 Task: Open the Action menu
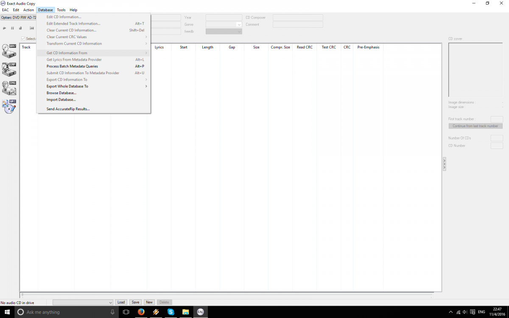pyautogui.click(x=28, y=10)
